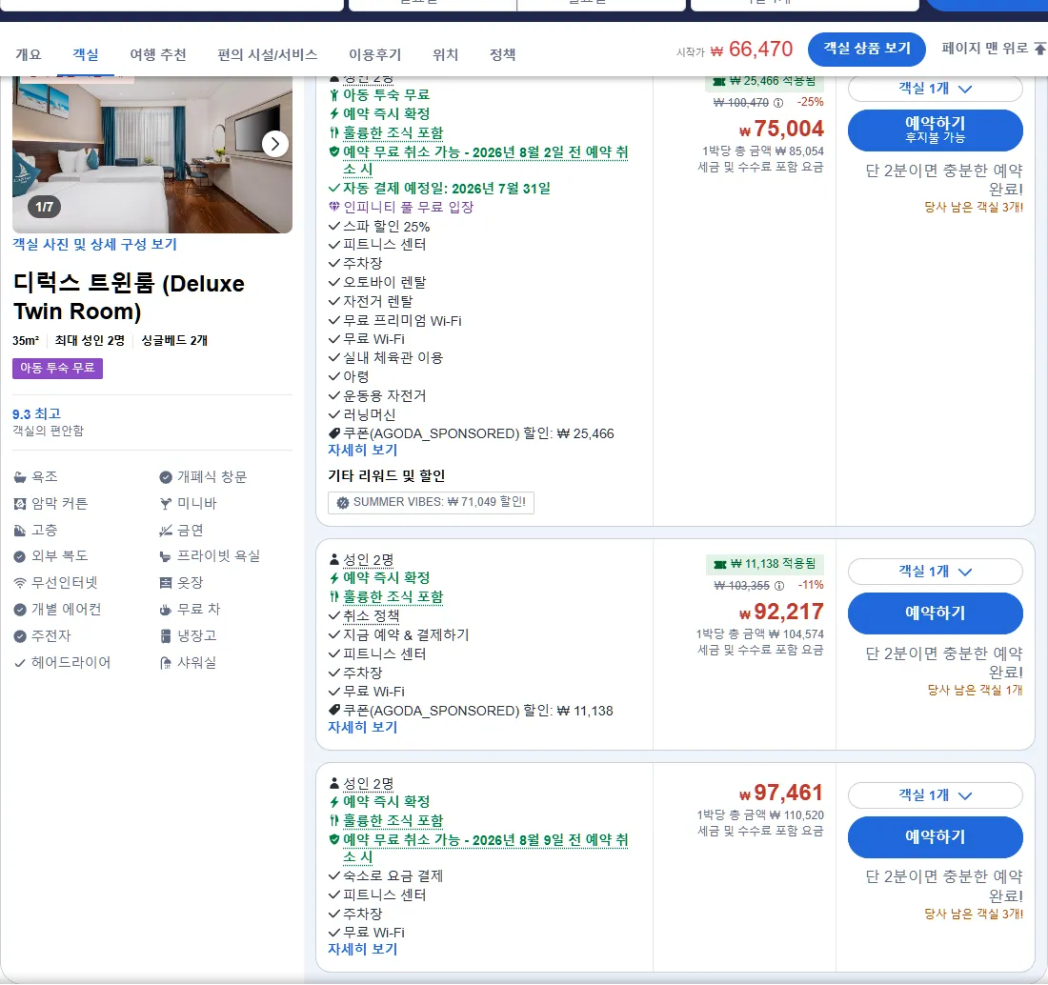Click the 무선인터넷 Wi-Fi amenity icon
Viewport: 1048px width, 985px height.
20,583
